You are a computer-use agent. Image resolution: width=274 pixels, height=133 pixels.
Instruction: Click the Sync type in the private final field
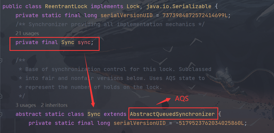pos(68,42)
